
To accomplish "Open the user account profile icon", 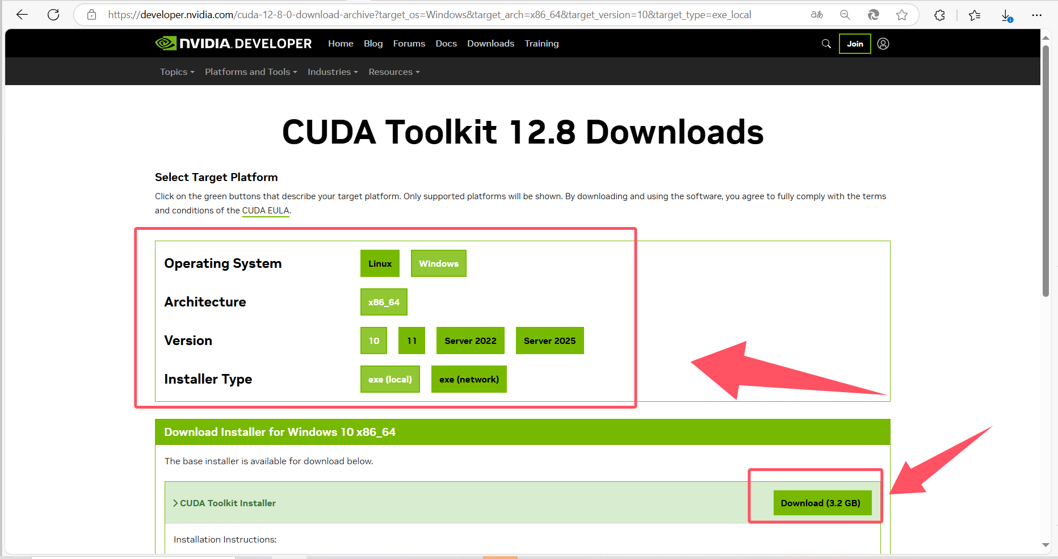I will [883, 44].
